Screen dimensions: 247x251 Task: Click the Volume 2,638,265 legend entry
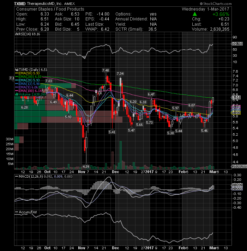tap(30, 94)
